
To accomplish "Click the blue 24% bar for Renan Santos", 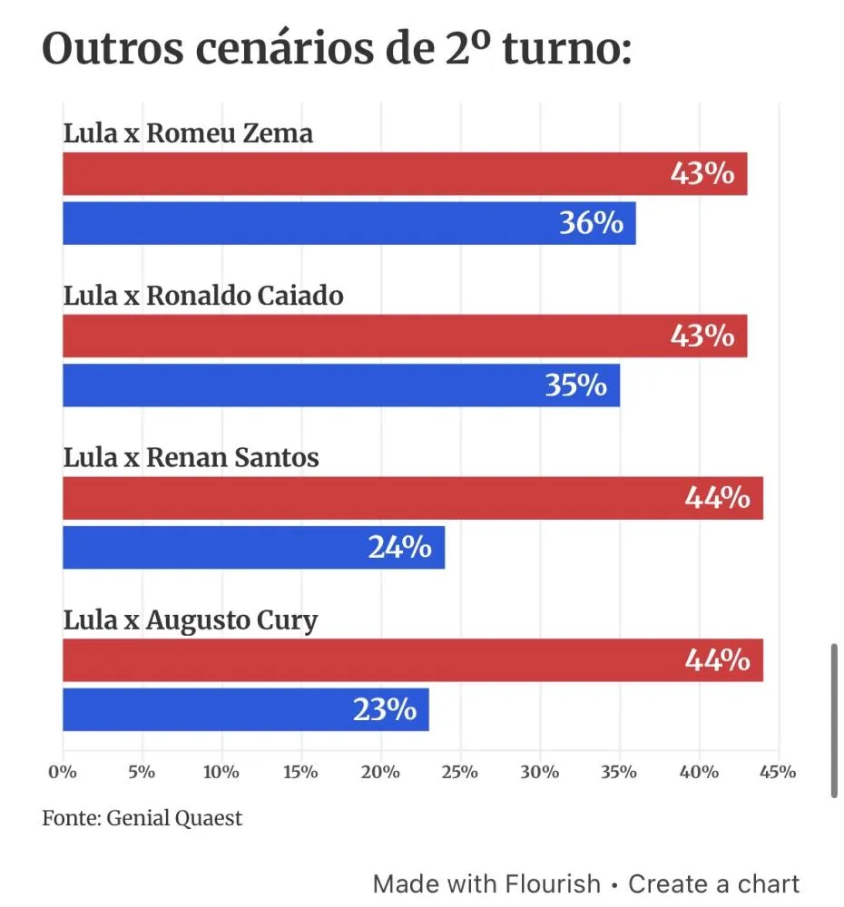I will [x=253, y=548].
